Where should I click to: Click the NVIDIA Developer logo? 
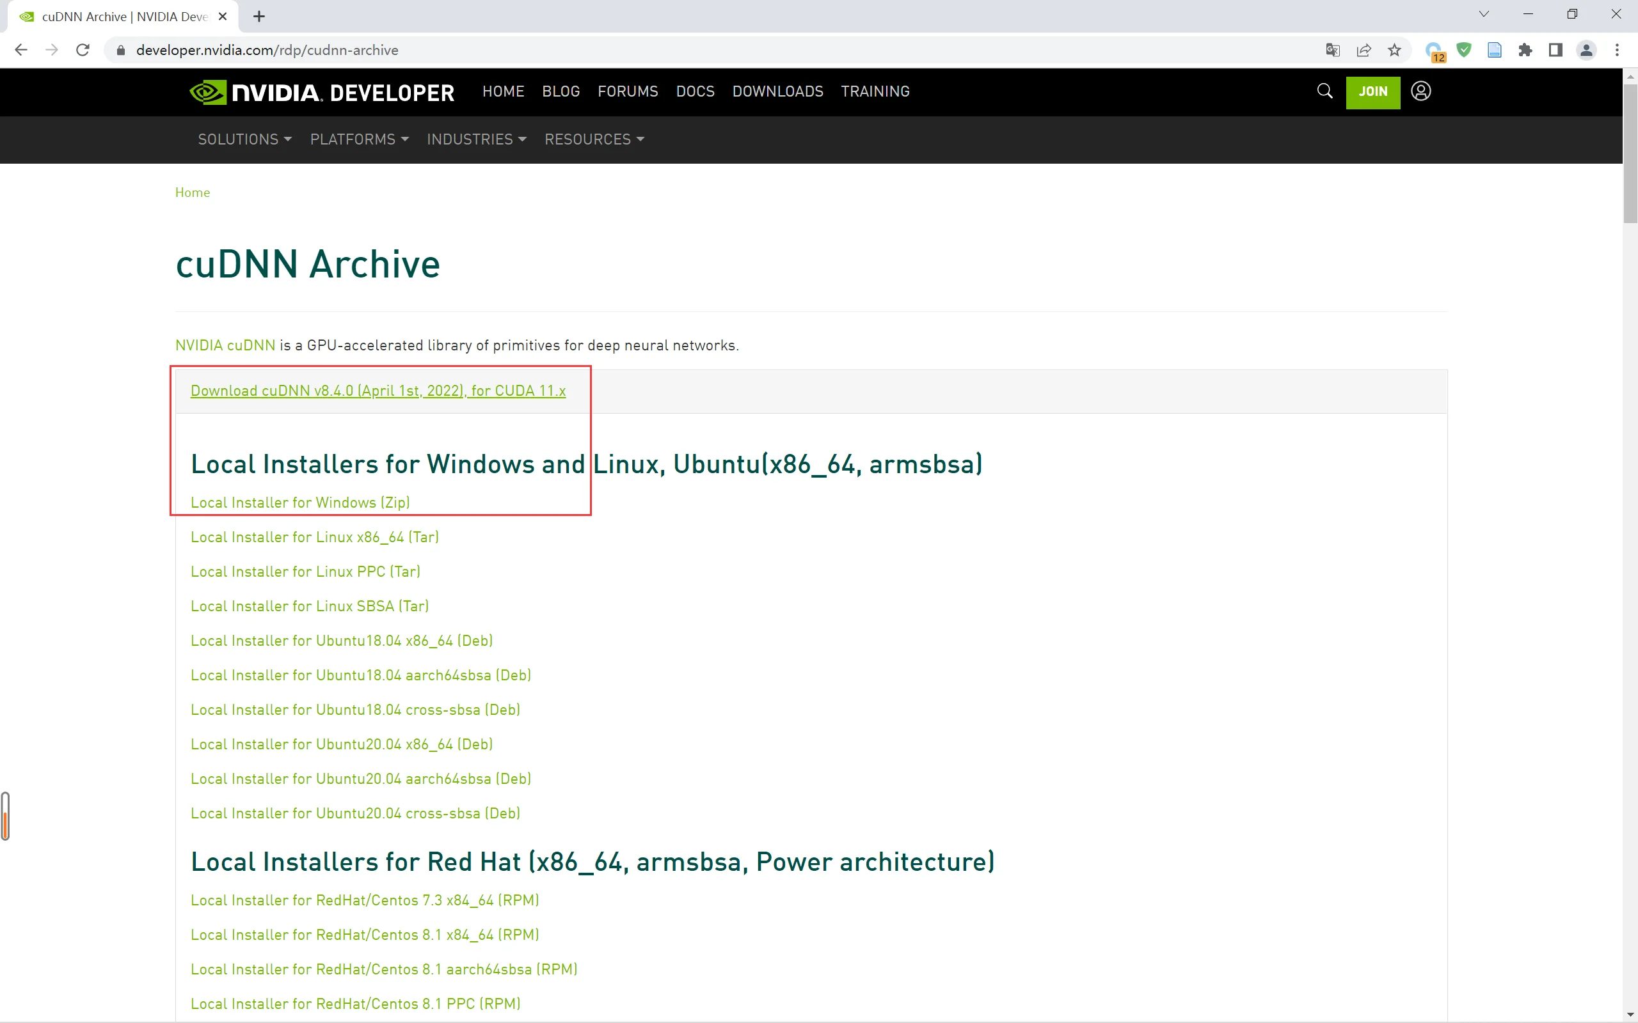click(x=321, y=92)
